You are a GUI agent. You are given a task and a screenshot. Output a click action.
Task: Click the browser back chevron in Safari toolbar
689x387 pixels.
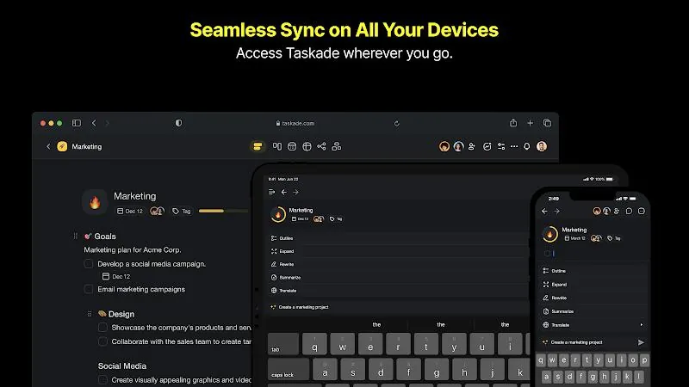click(94, 123)
